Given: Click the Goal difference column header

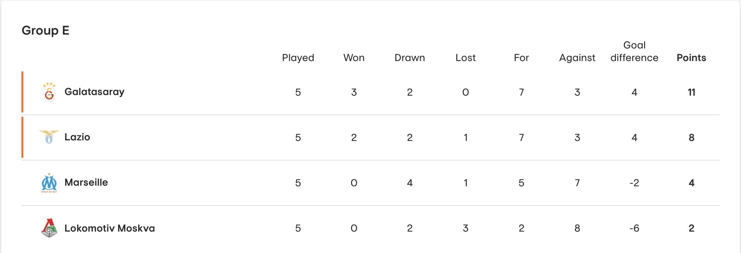Looking at the screenshot, I should tap(634, 51).
